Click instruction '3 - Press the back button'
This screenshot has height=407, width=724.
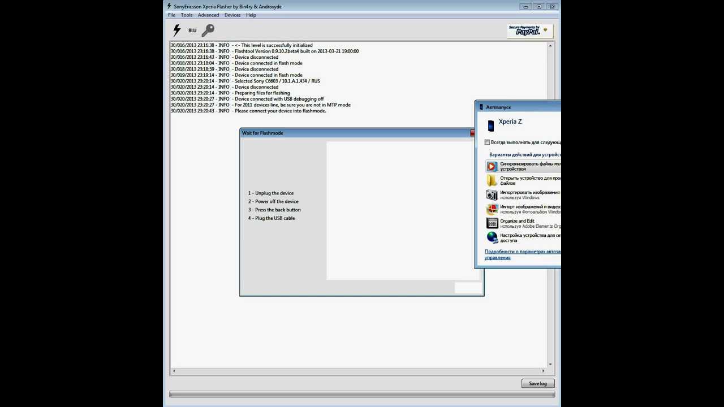tap(274, 210)
